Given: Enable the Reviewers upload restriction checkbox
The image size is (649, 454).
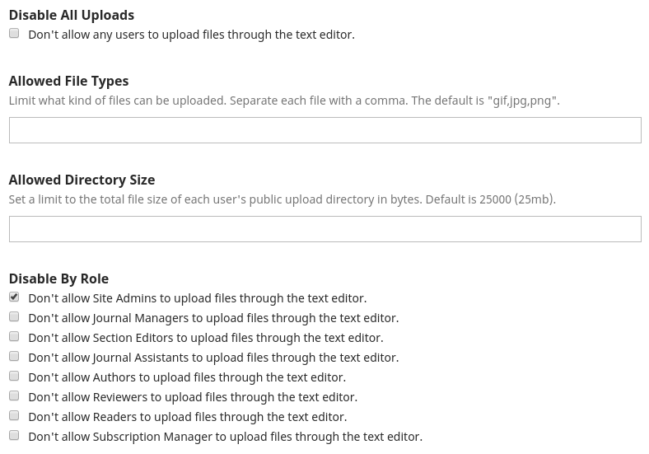Looking at the screenshot, I should (x=14, y=396).
